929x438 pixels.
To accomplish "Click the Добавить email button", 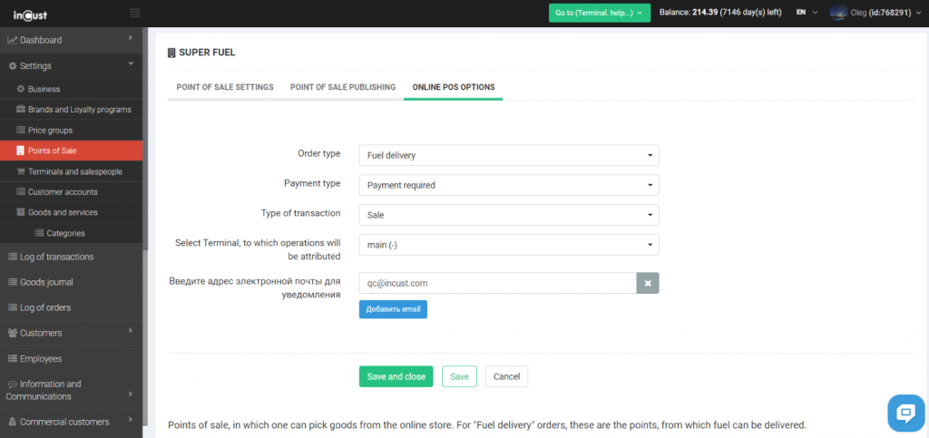I will click(393, 309).
